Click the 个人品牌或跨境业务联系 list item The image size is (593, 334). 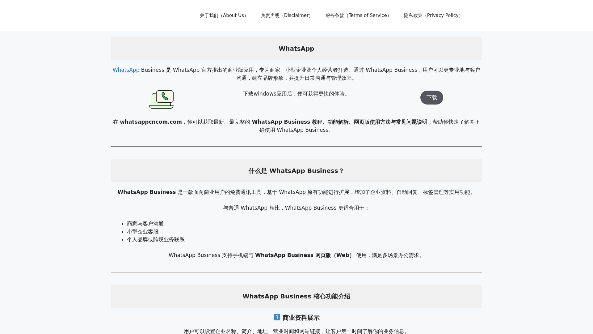point(156,239)
